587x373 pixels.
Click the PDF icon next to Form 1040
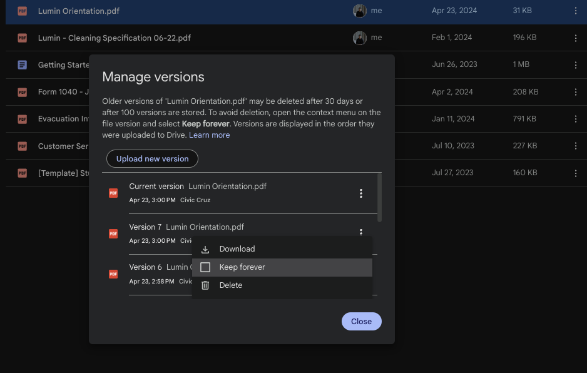(23, 91)
